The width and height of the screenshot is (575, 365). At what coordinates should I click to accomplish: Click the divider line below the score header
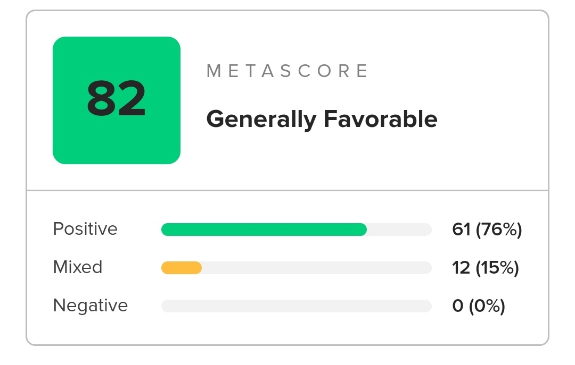click(287, 190)
